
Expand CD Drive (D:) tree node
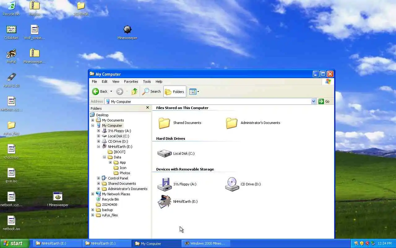coord(98,141)
